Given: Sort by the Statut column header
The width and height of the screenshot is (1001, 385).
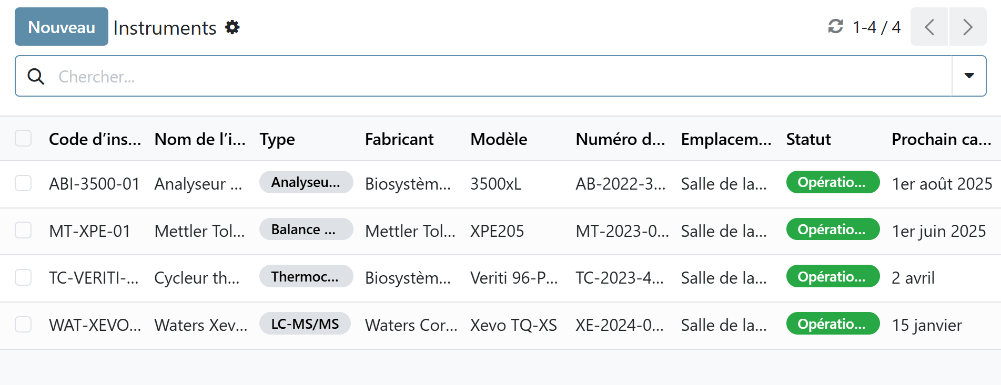Looking at the screenshot, I should [x=808, y=139].
